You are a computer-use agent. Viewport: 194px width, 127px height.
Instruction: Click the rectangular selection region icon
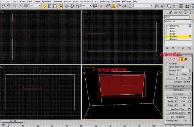55,6
